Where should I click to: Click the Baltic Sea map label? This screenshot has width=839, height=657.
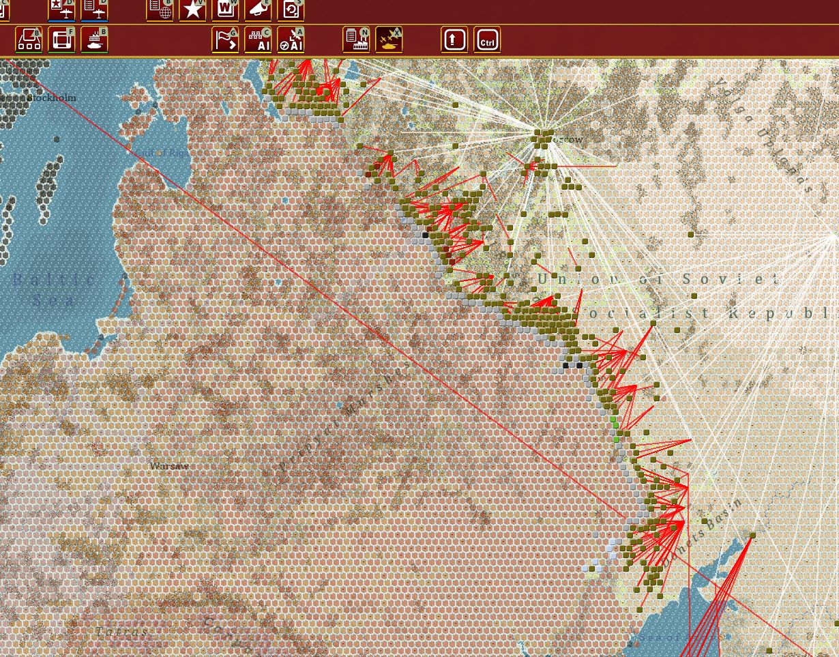click(x=55, y=289)
